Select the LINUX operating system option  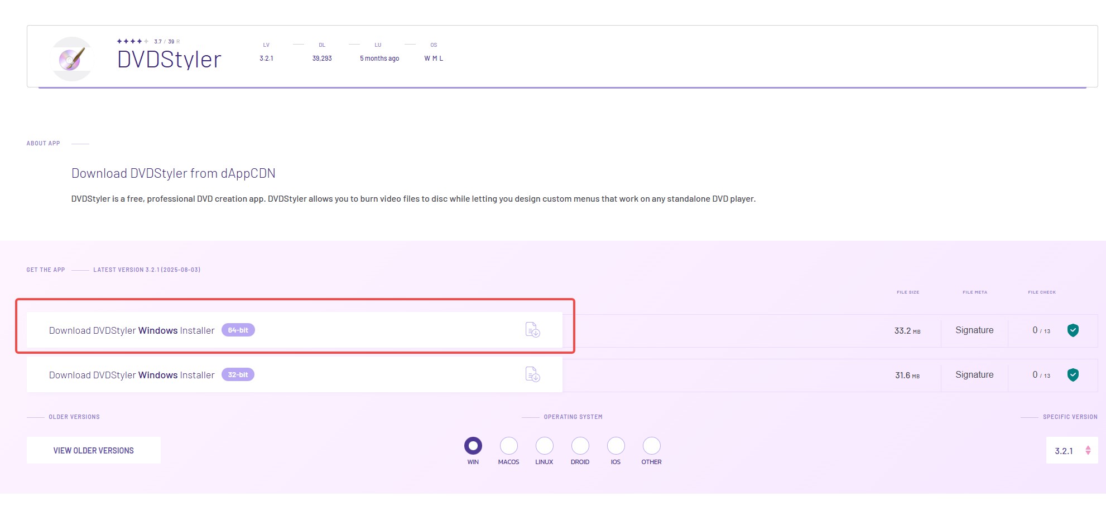click(x=545, y=446)
